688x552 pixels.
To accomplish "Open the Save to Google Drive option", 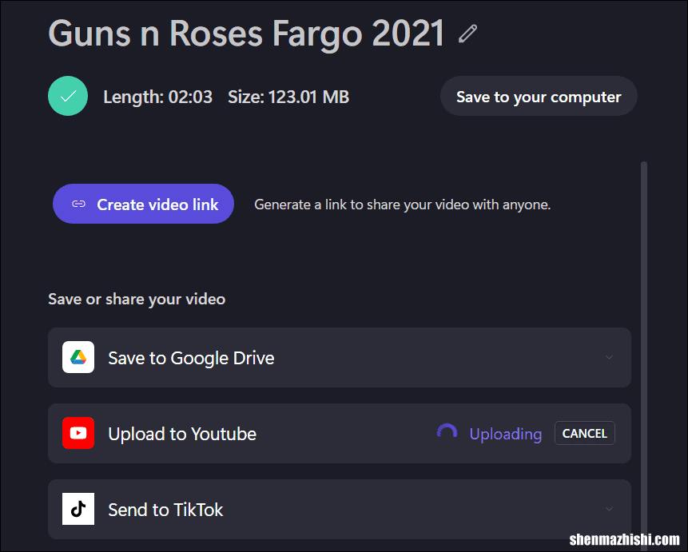I will click(x=340, y=357).
